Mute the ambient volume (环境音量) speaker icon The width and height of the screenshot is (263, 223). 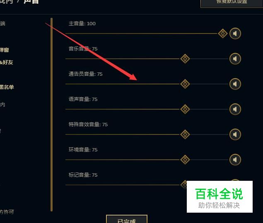(x=235, y=160)
